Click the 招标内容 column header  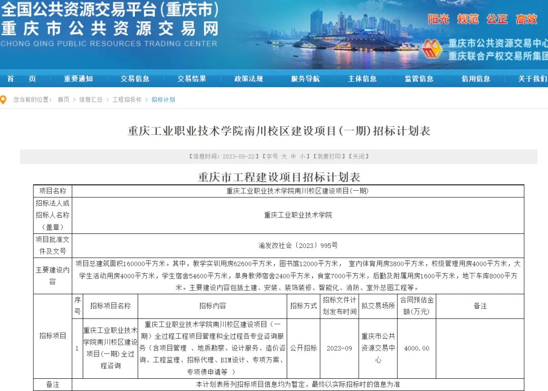pos(213,306)
